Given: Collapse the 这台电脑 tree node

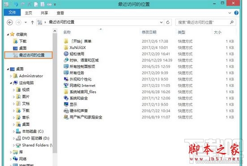Looking at the screenshot, I should tap(11, 83).
